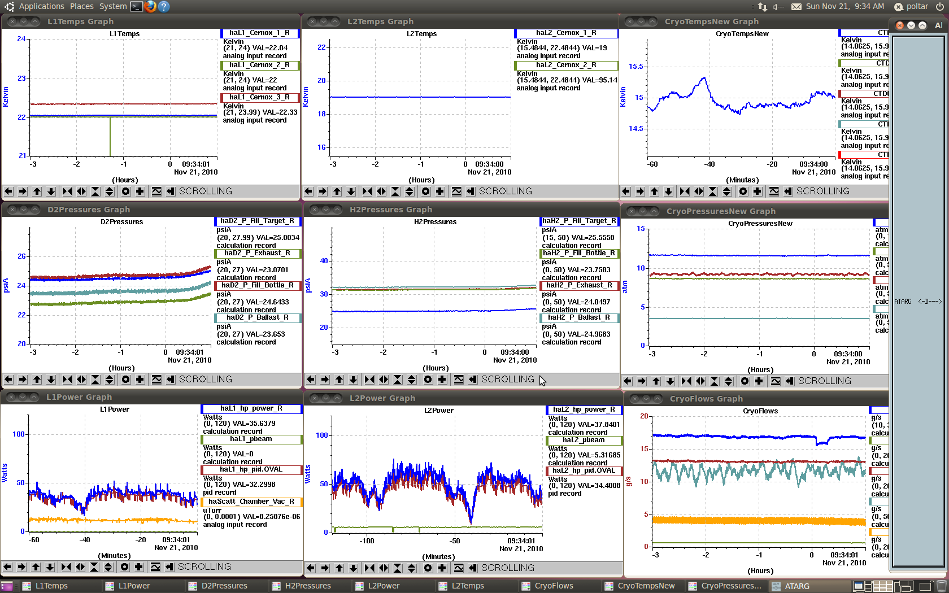Open the System menu
Image resolution: width=949 pixels, height=593 pixels.
click(x=113, y=6)
